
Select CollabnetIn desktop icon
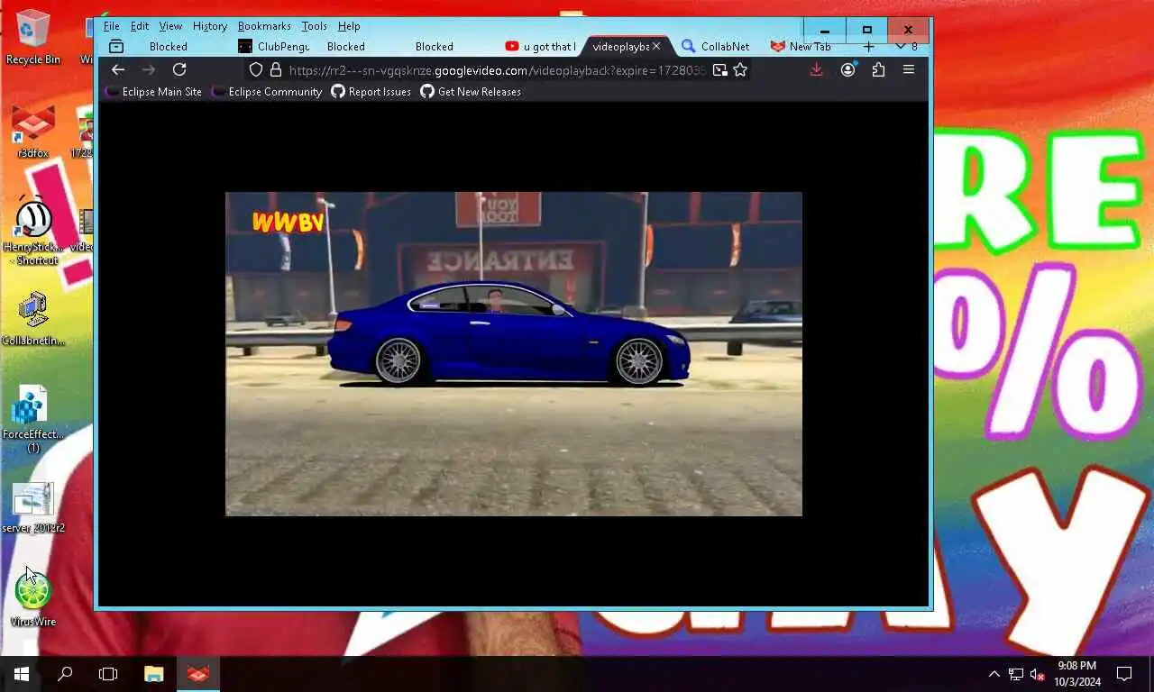[x=33, y=318]
